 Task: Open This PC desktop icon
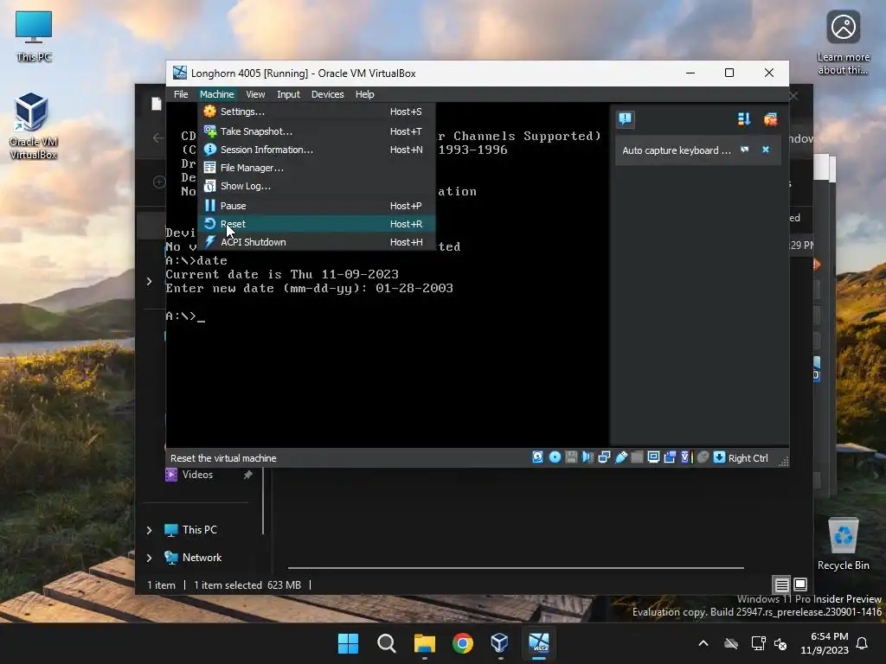[34, 36]
